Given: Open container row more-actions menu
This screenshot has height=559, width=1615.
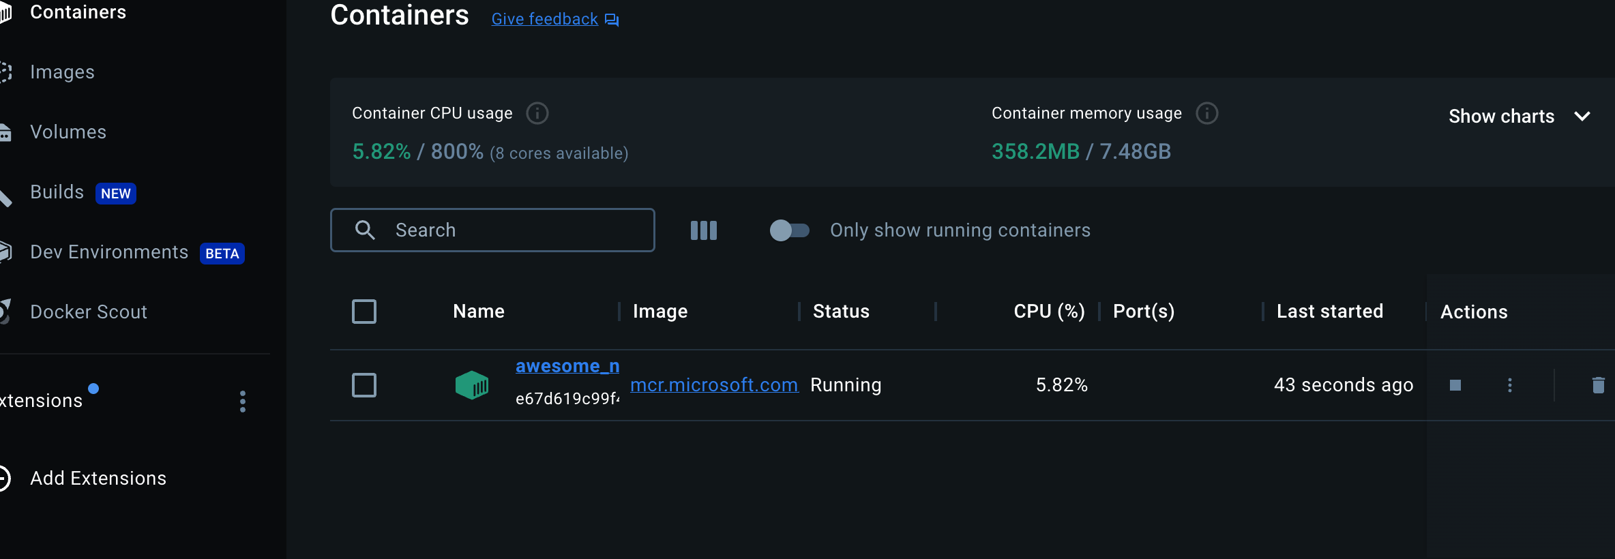Looking at the screenshot, I should pos(1509,385).
